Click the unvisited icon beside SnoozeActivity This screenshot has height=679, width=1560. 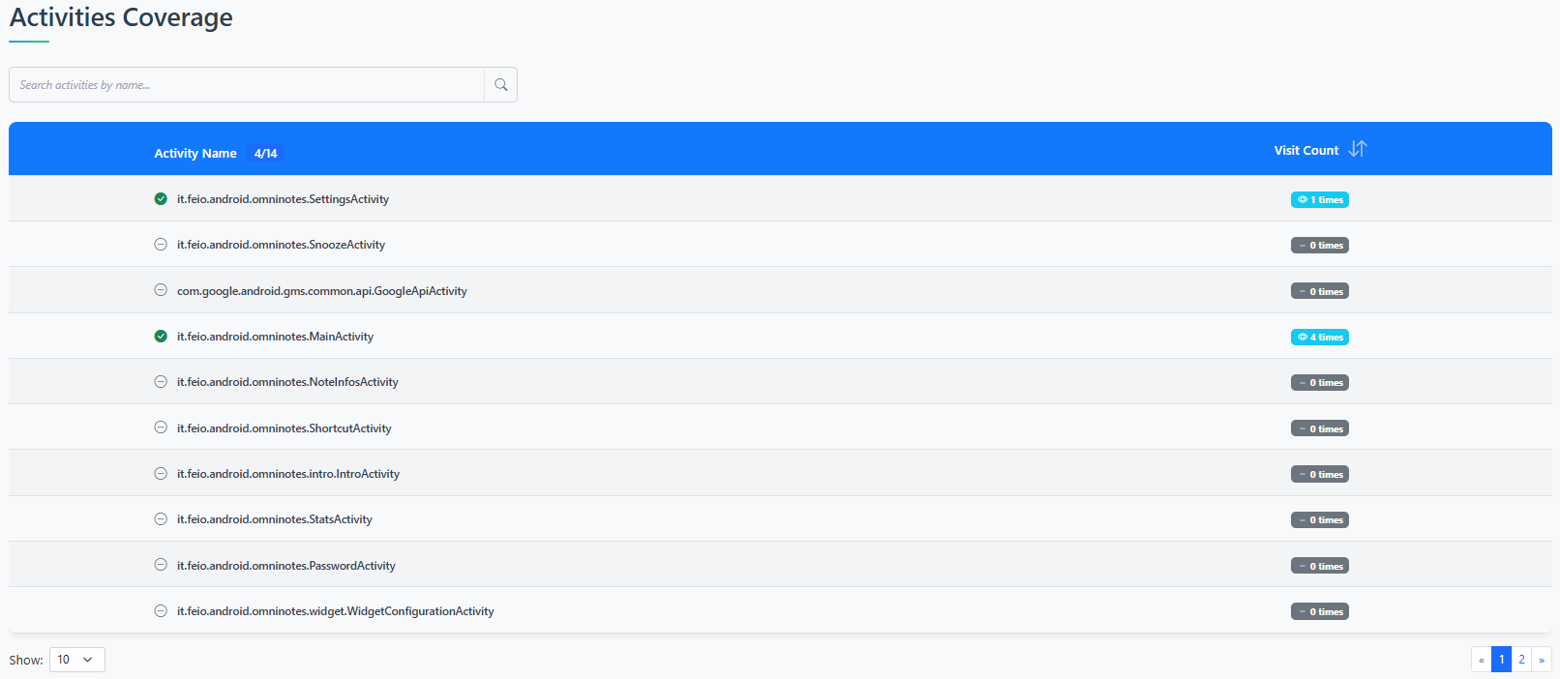click(161, 245)
